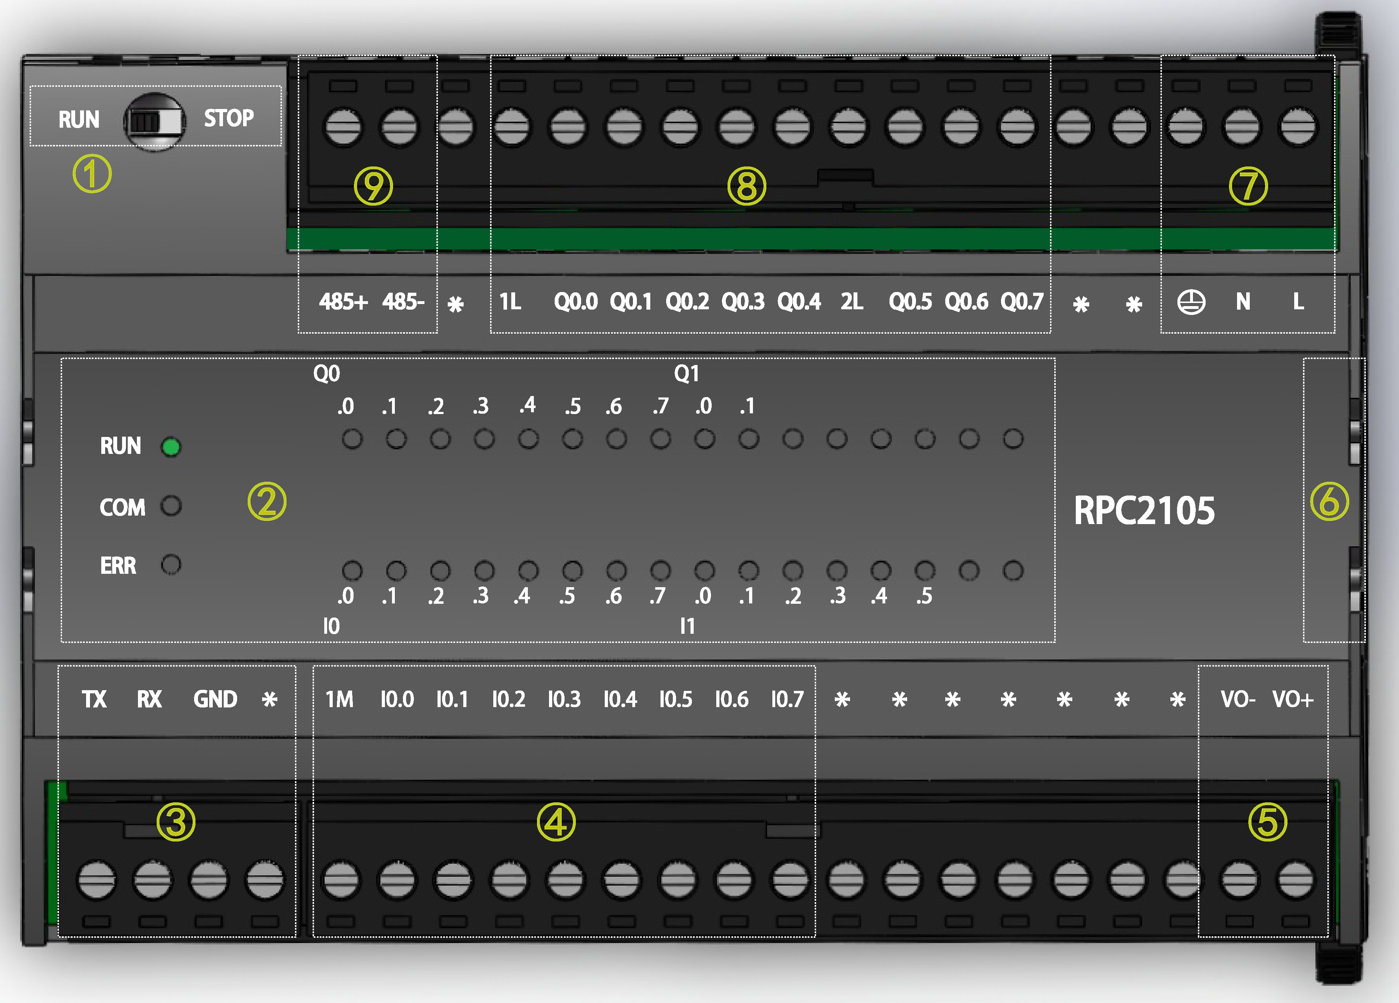The width and height of the screenshot is (1399, 1003).
Task: Click the yellow circled number 8 marker
Action: coord(746,186)
